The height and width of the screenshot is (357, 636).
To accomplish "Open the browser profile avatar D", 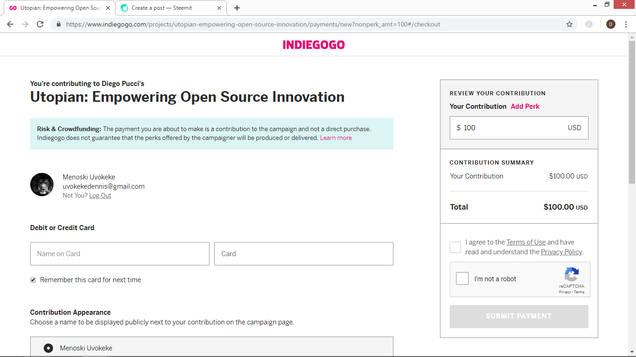I will tap(611, 24).
